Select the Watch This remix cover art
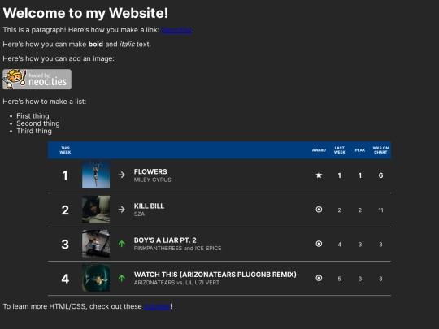This screenshot has width=439, height=329. pos(96,278)
